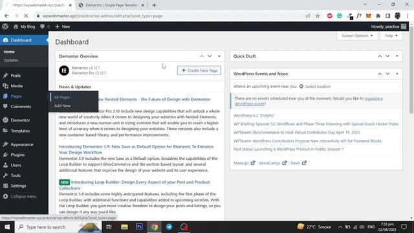The height and width of the screenshot is (233, 414).
Task: Select All Pages in the flyout
Action: click(62, 97)
